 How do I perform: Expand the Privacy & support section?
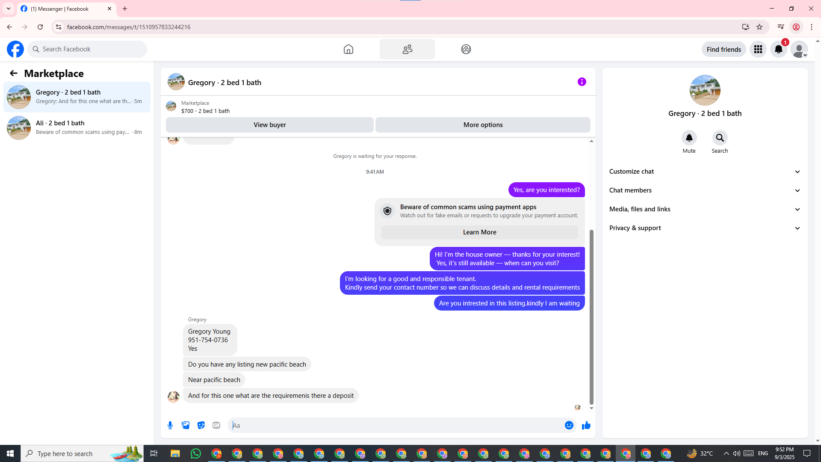coord(705,228)
